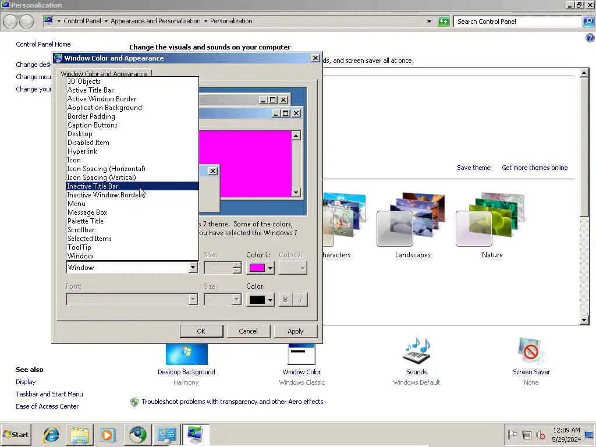Click Get more themes online link

(x=534, y=168)
